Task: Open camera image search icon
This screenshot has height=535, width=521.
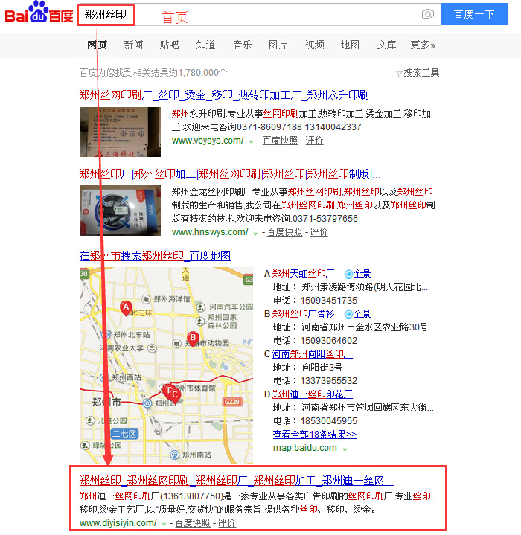Action: (428, 14)
